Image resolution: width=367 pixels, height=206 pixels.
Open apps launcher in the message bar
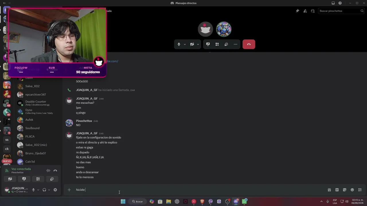pyautogui.click(x=360, y=190)
